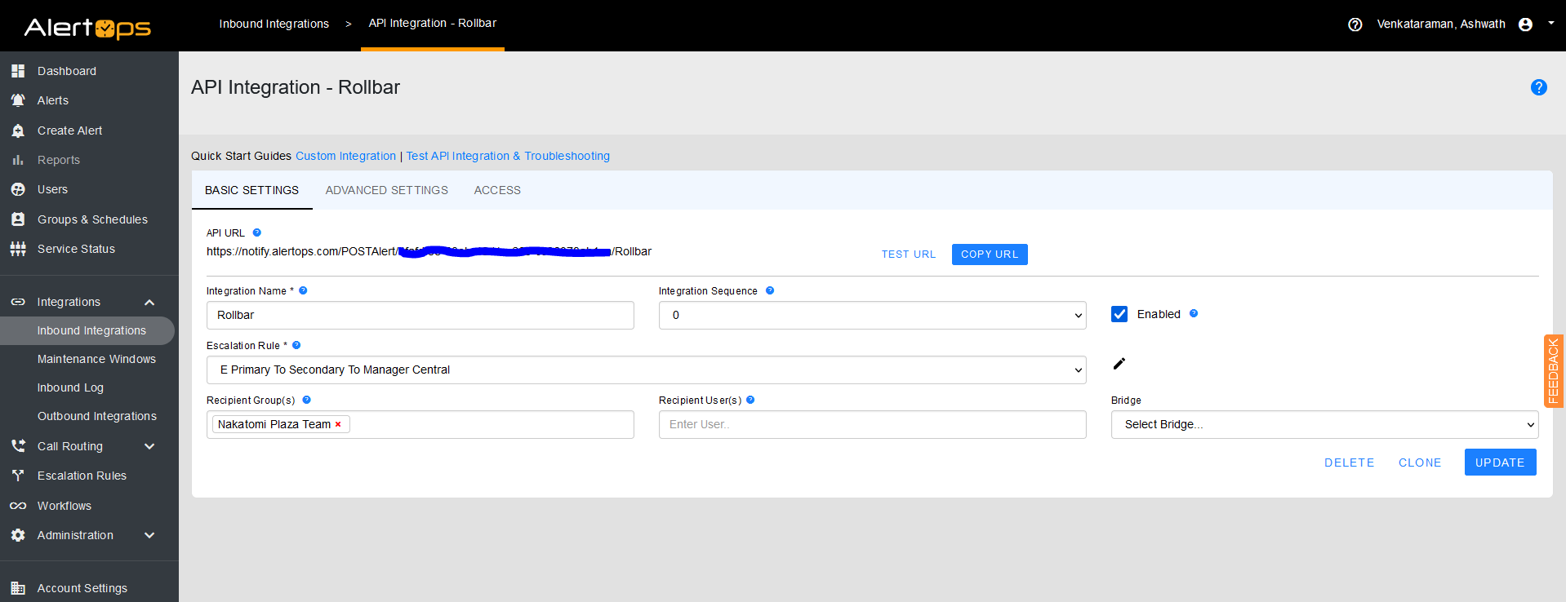Click the Workflows infinity icon

click(18, 506)
